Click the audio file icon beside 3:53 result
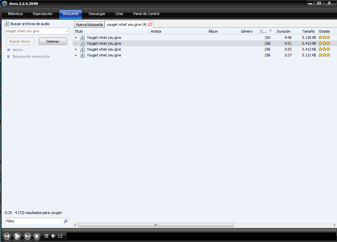Image resolution: width=337 pixels, height=242 pixels. pyautogui.click(x=82, y=49)
